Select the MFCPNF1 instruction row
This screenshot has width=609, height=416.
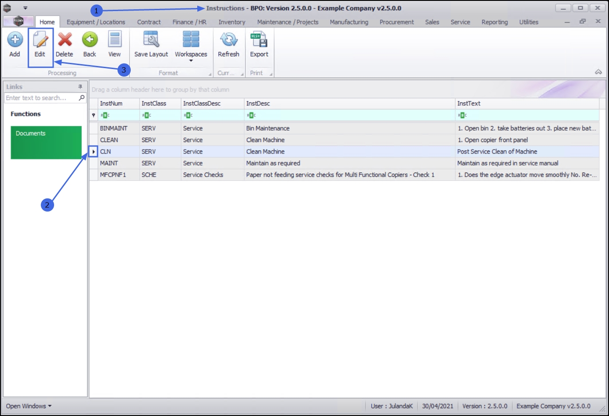click(x=344, y=175)
